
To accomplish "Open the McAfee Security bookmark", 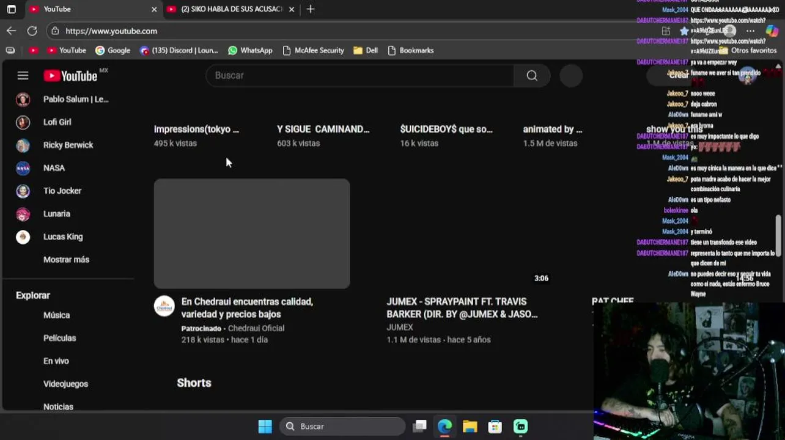I will click(x=314, y=50).
